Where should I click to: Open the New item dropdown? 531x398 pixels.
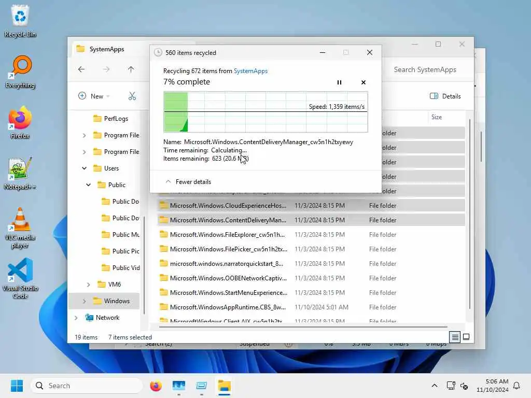94,96
